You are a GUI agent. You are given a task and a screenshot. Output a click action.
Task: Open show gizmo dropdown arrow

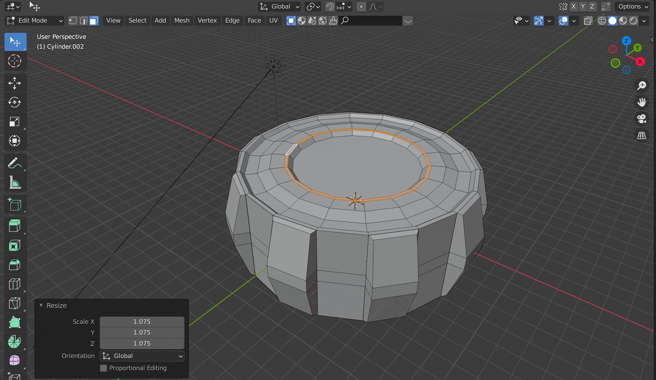(549, 21)
